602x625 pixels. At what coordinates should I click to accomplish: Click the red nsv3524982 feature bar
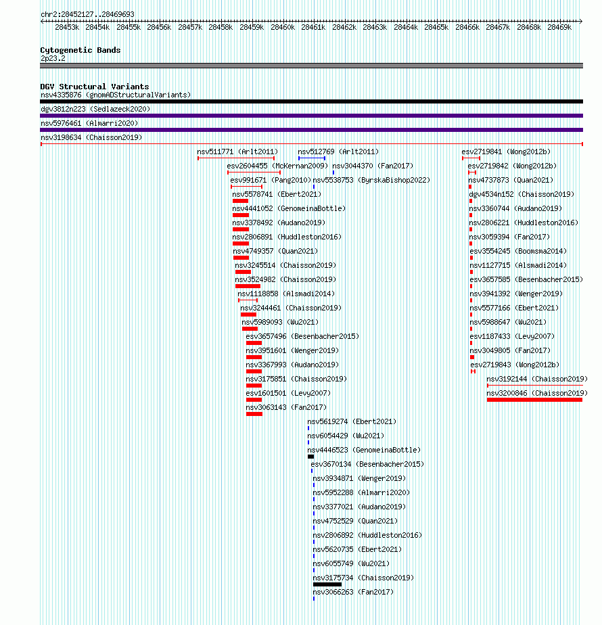(x=248, y=286)
